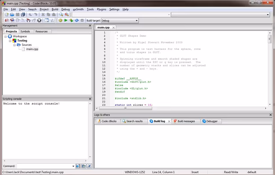Open Find with the magnifier icon
The image size is (275, 175).
click(61, 15)
